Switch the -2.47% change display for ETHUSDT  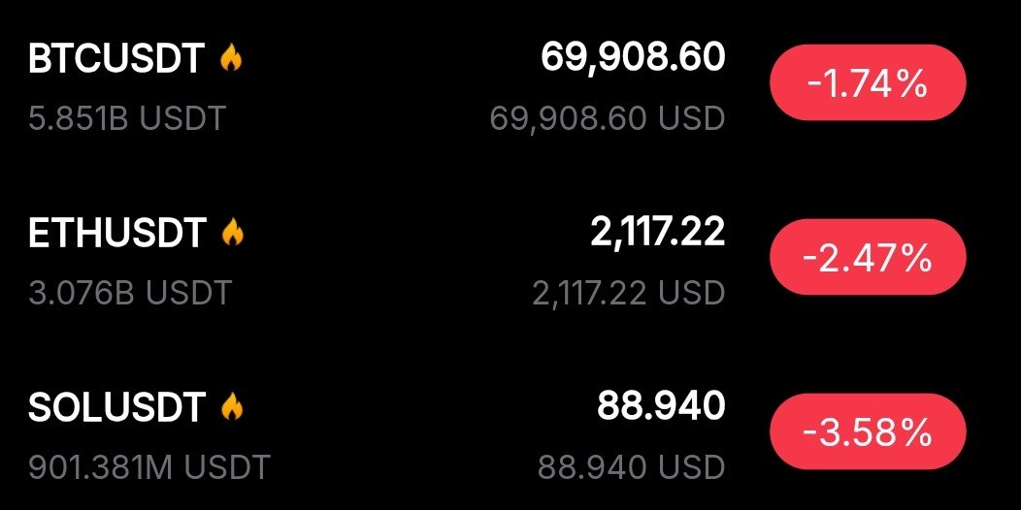[x=868, y=259]
